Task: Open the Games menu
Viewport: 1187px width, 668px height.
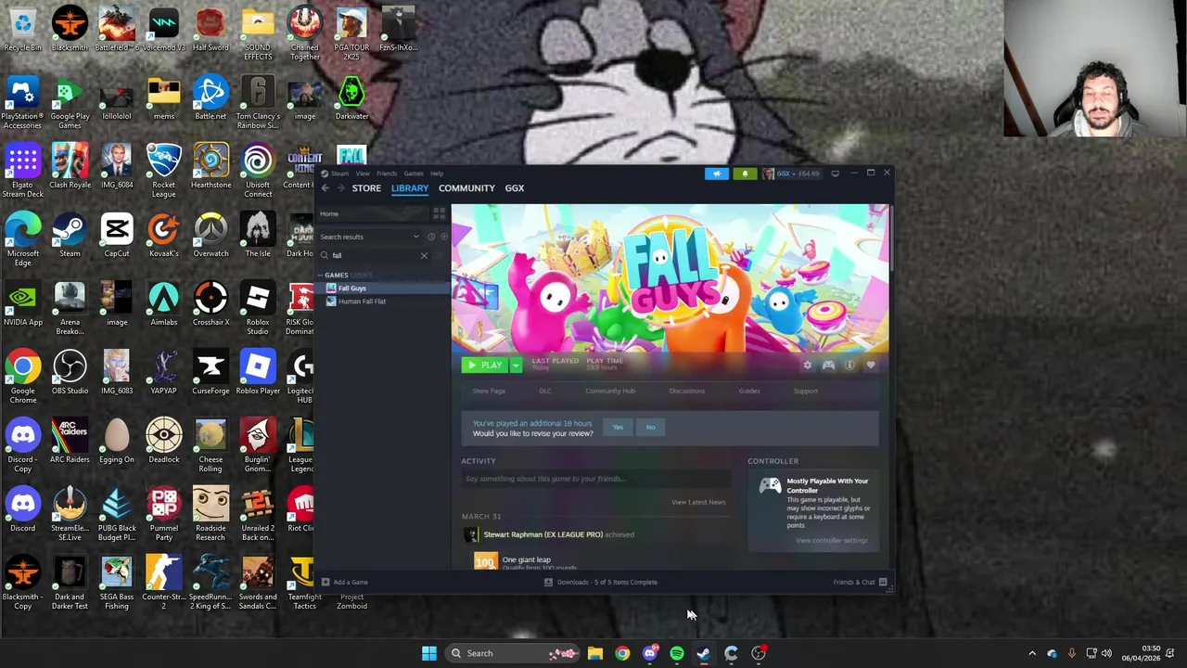Action: click(x=414, y=173)
